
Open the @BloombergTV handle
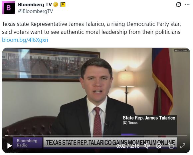[x=36, y=11]
